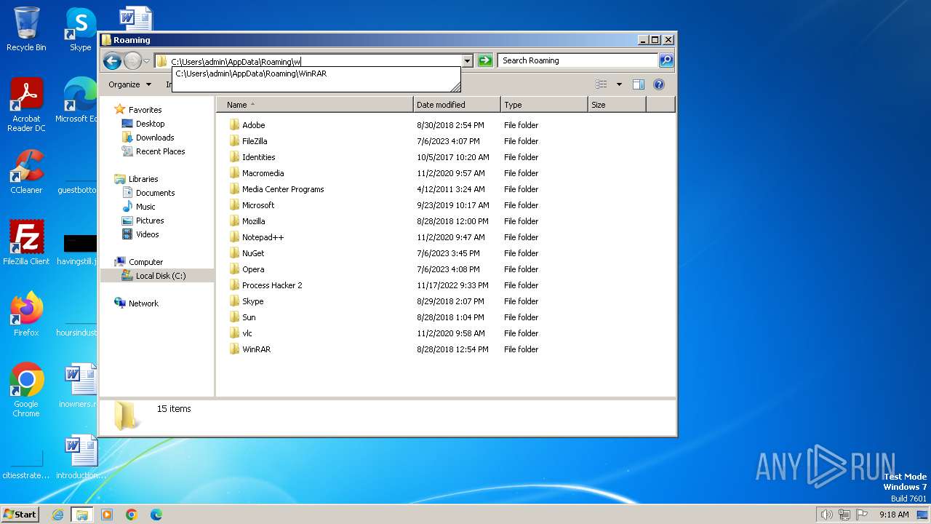Click the Change your view icon
Screen dimensions: 931x524
[601, 84]
